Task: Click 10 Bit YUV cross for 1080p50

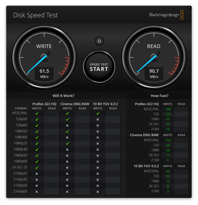Action: (x=97, y=155)
